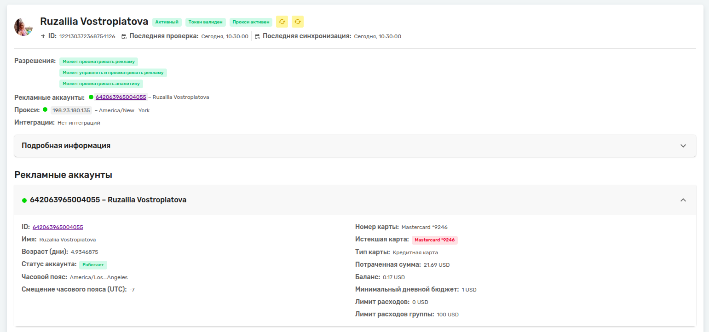Click green dot in the 642063965004055 account header
Viewport: 709px width, 332px height.
coord(24,200)
